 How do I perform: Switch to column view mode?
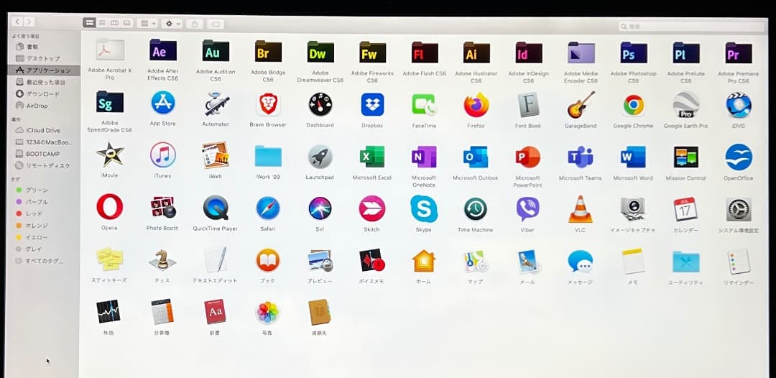[114, 23]
